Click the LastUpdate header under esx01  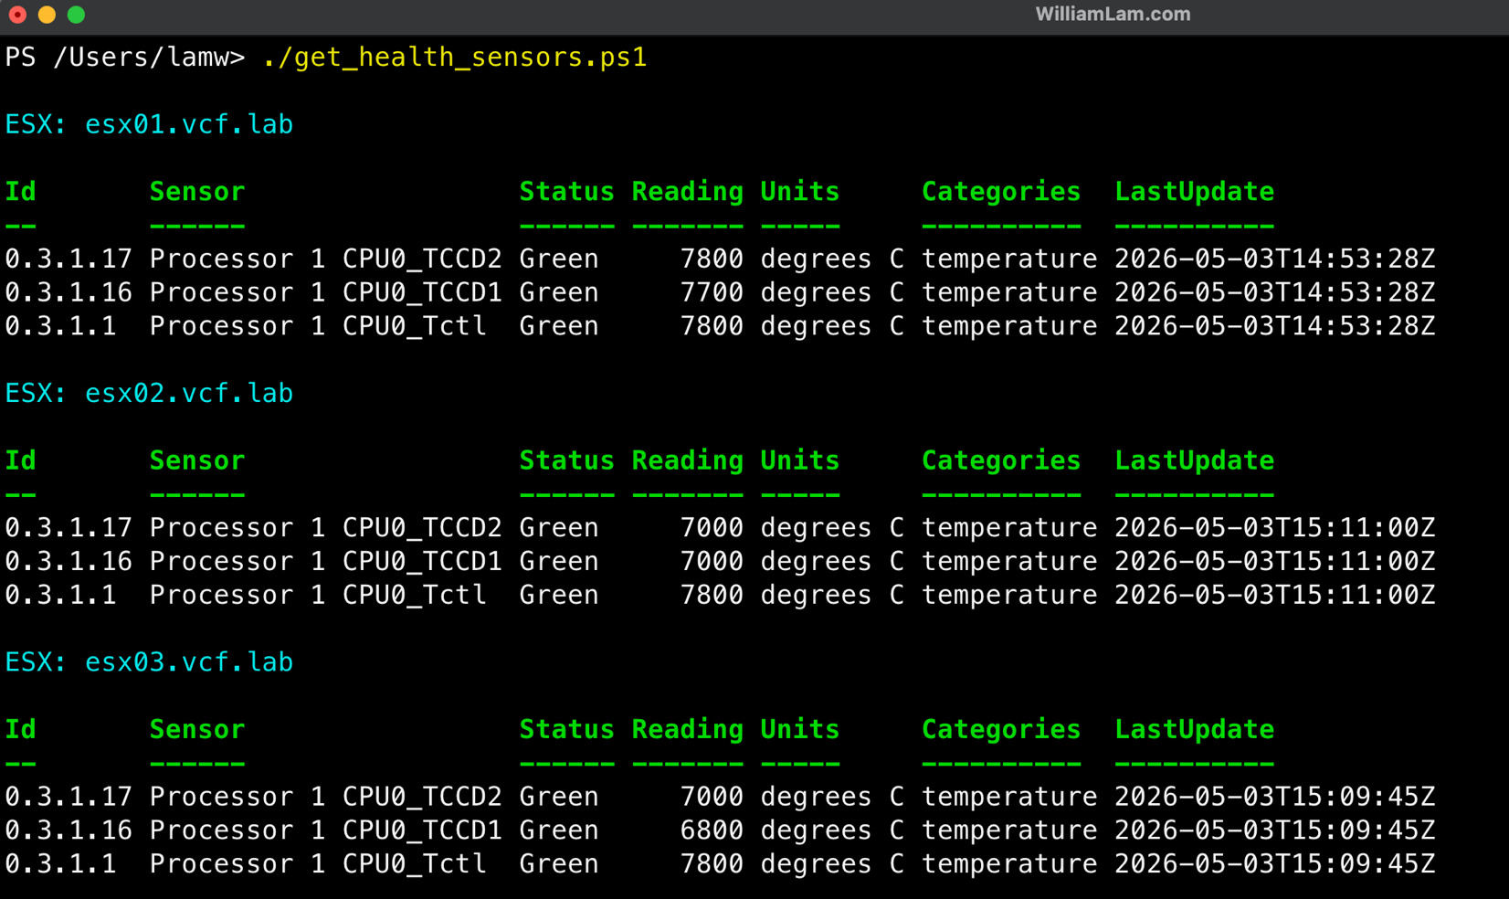tap(1194, 192)
